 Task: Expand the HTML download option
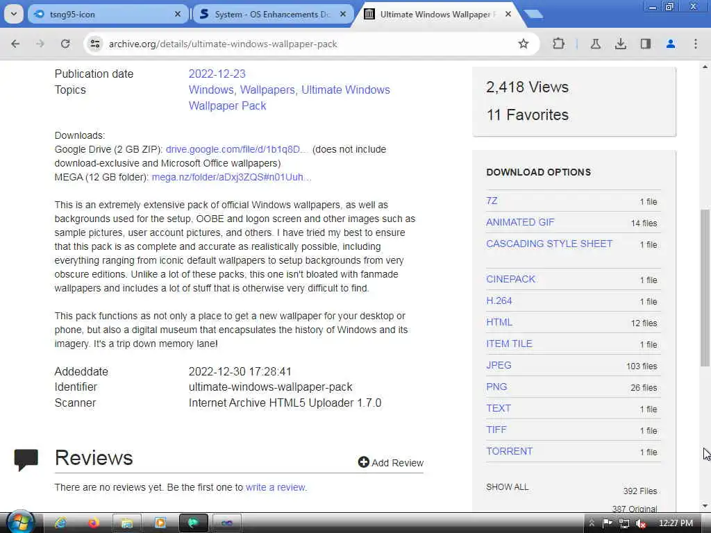tap(499, 322)
